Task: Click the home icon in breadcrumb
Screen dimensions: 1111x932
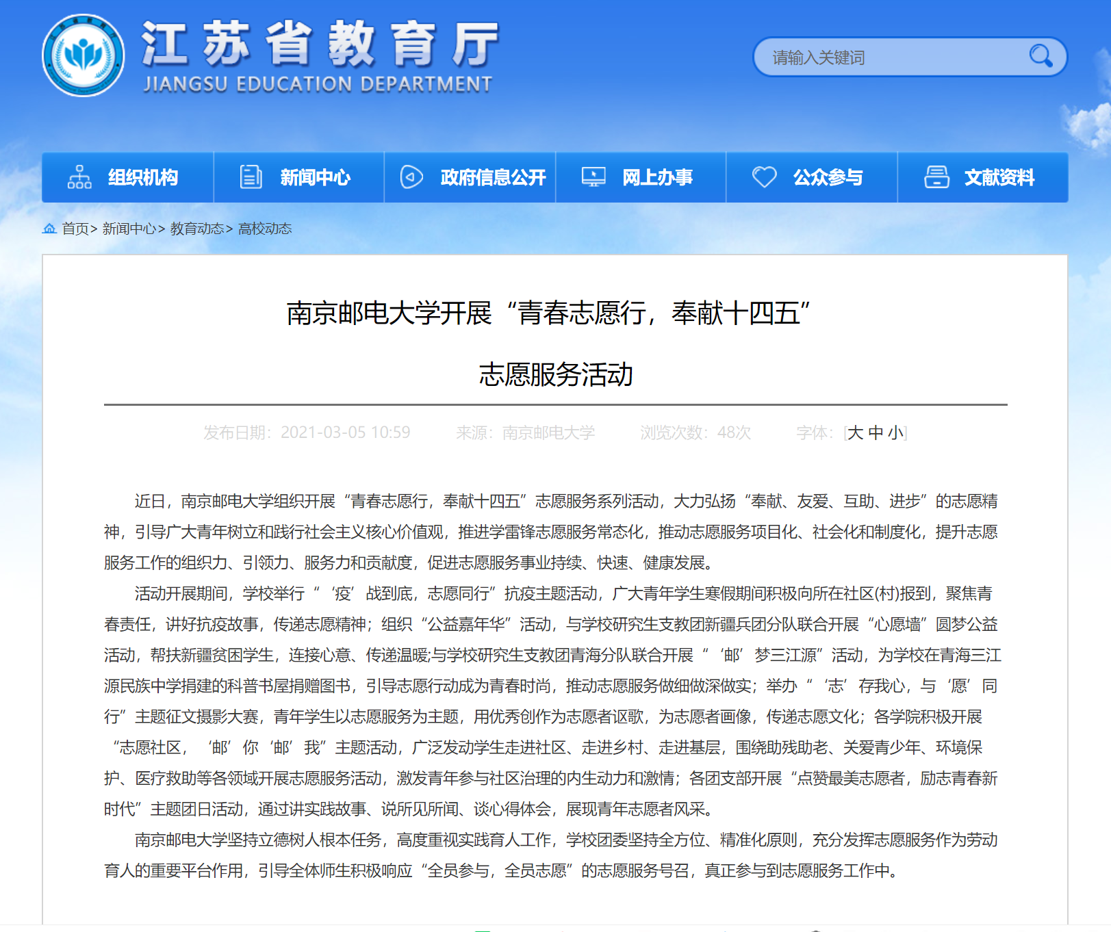Action: tap(49, 229)
